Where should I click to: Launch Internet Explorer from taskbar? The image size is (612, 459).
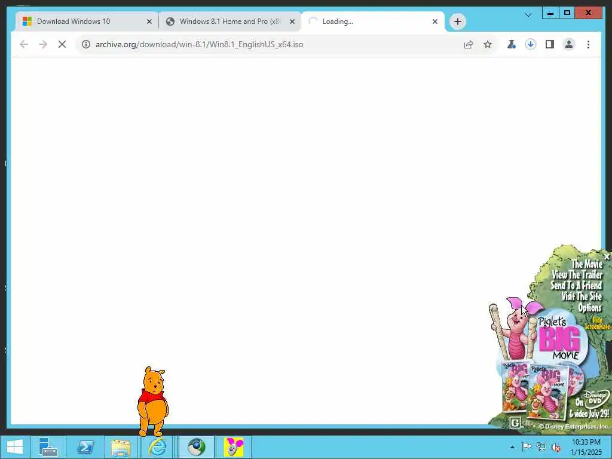point(157,447)
